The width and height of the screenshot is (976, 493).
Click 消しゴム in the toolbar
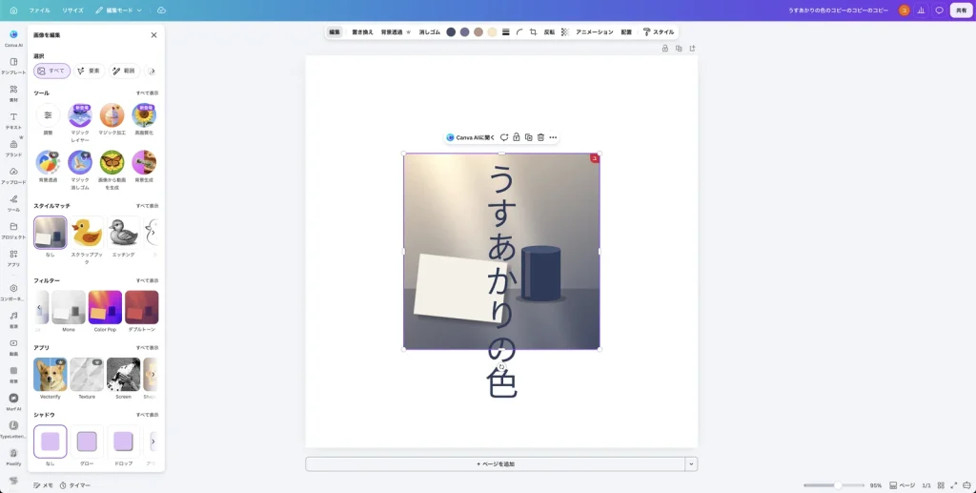[x=430, y=31]
